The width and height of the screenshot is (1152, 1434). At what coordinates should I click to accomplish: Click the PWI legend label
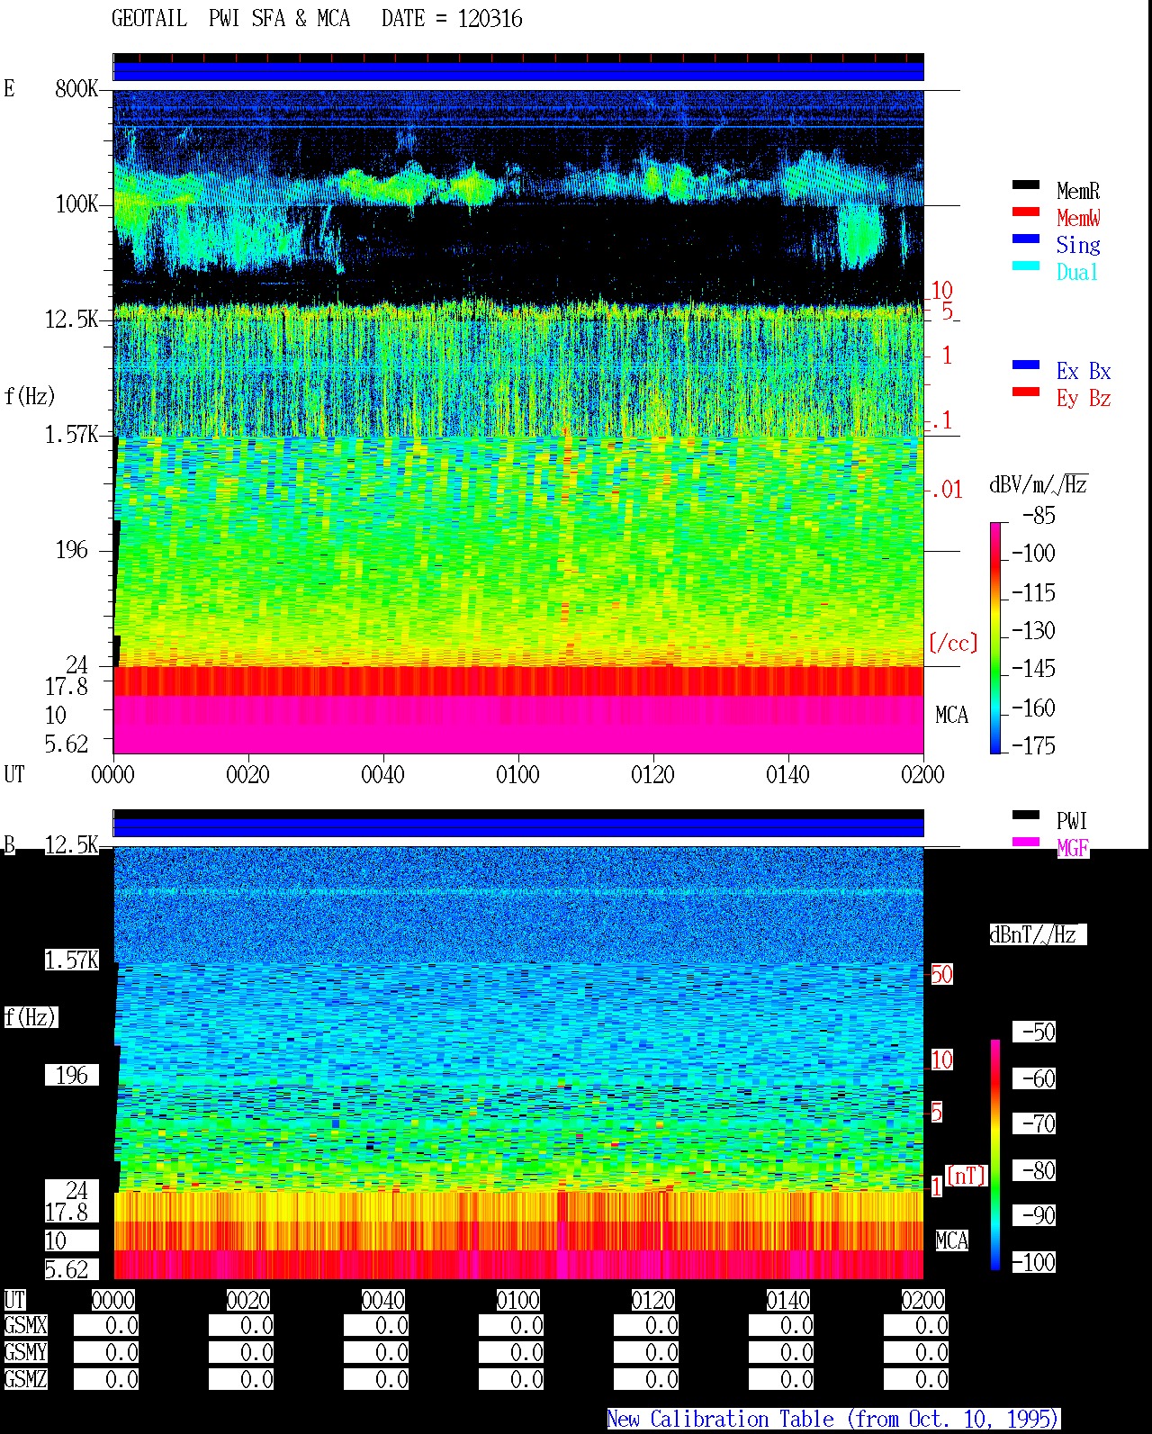point(1072,821)
